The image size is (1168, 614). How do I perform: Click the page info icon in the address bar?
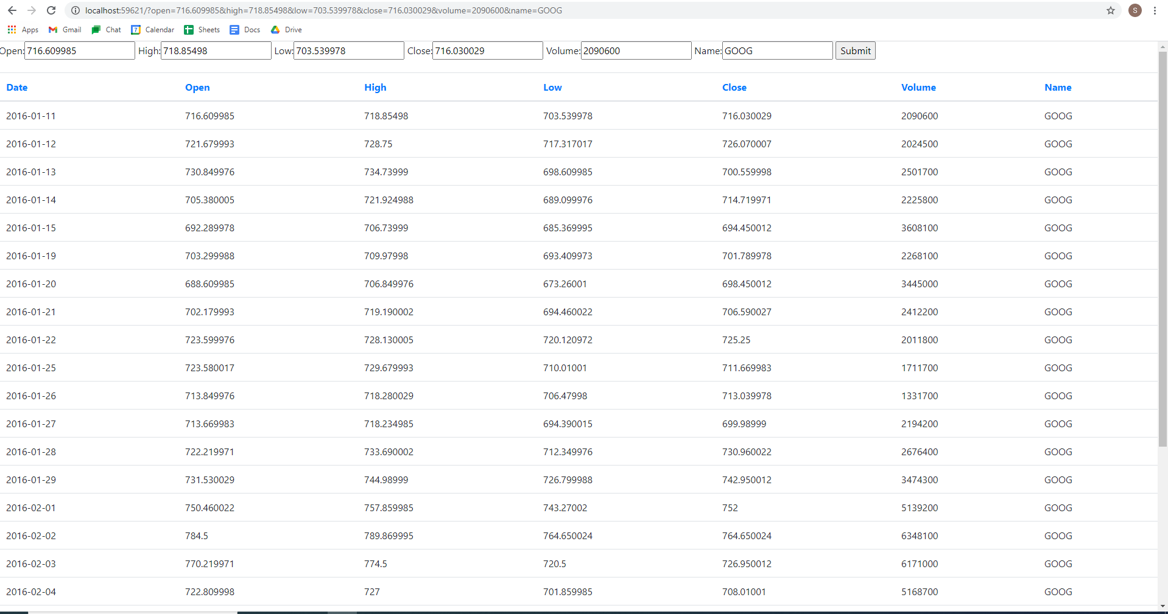[74, 10]
